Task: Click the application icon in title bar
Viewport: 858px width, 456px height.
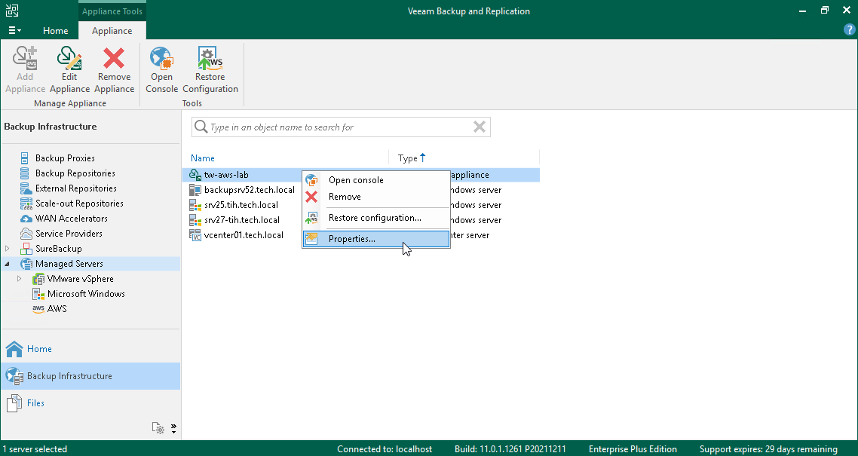Action: pos(11,11)
